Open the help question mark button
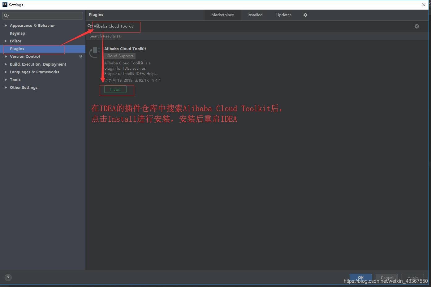431x287 pixels. click(x=8, y=277)
